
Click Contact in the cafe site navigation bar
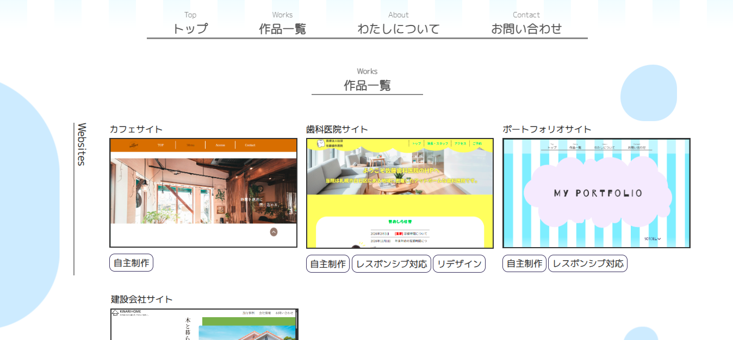pos(250,145)
